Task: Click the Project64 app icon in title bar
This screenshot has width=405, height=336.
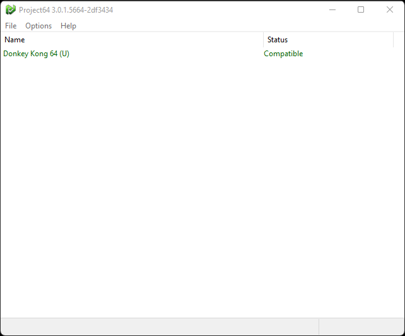Action: click(11, 10)
